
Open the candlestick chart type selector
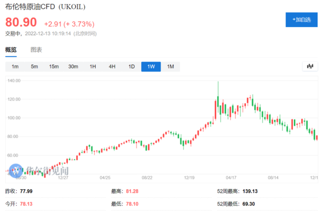click(x=309, y=67)
